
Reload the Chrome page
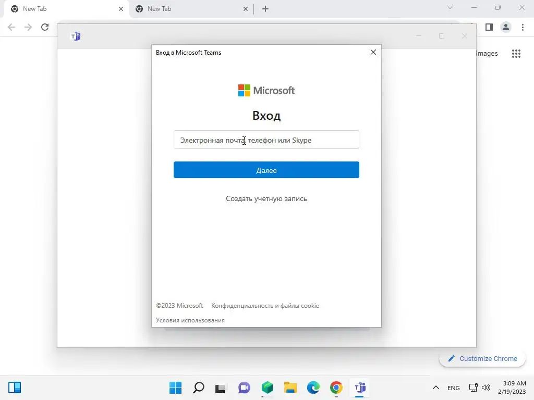45,27
